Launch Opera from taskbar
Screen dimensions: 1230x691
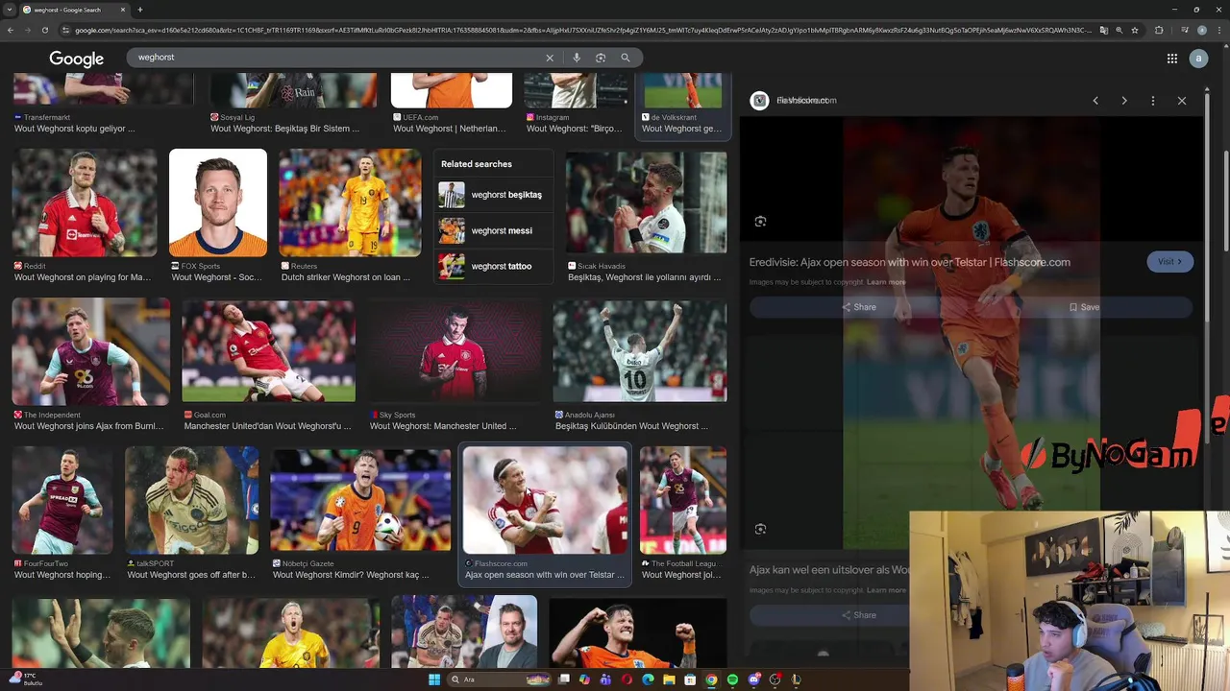(627, 679)
